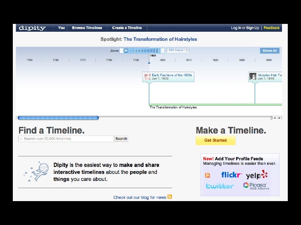Open Browse Timelines page
This screenshot has height=225, width=301.
pos(87,28)
